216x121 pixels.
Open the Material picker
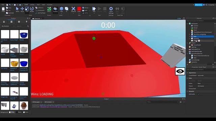(x=74, y=10)
